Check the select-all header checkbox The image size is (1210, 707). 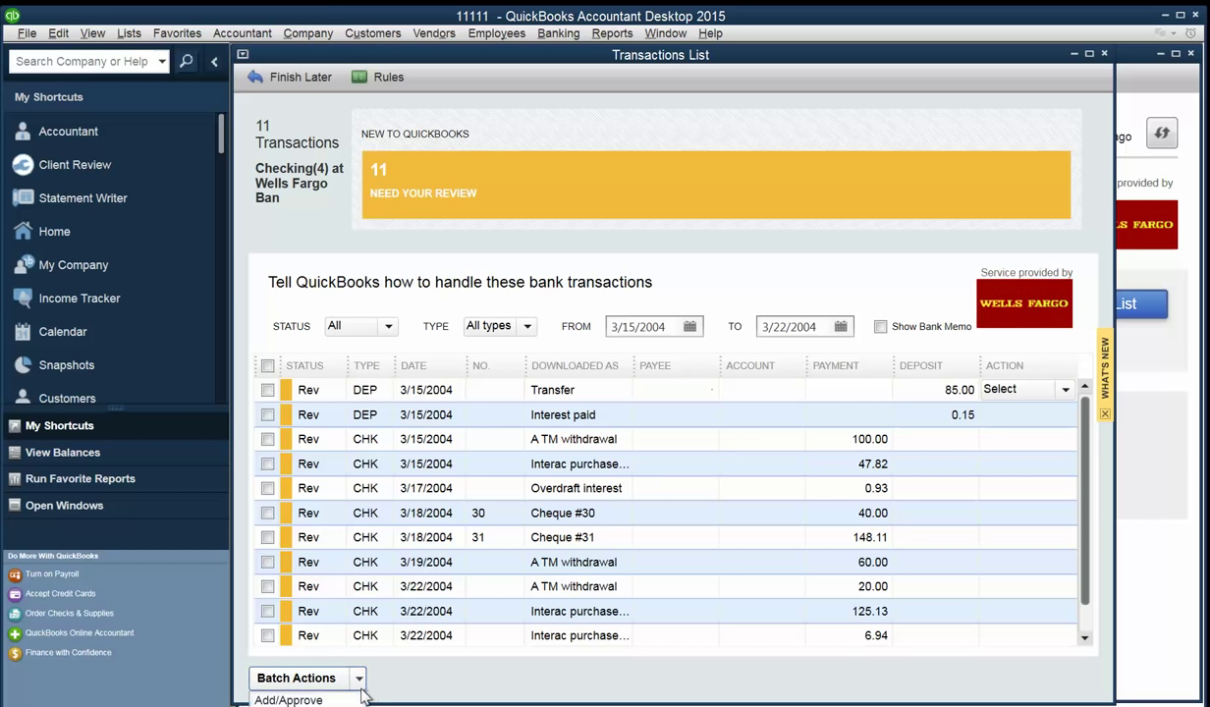(x=267, y=366)
